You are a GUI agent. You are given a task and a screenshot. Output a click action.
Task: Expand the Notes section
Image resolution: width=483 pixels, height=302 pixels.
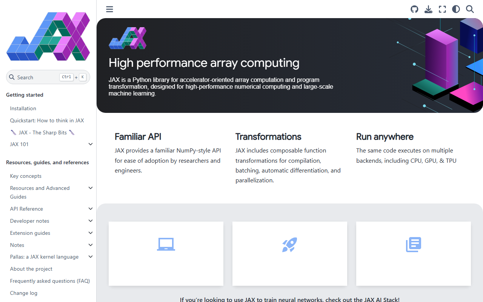click(x=91, y=245)
